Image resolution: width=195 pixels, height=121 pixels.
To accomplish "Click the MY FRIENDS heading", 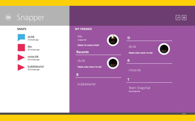I will (x=83, y=29).
